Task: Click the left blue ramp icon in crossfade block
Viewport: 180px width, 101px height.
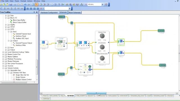Action: pos(80,43)
